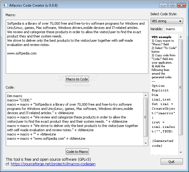
Task: Click the iMacros Code Creator title bar icon
Action: [5, 5]
